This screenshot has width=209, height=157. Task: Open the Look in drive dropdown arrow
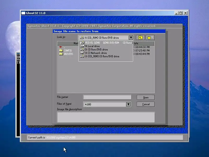131,38
